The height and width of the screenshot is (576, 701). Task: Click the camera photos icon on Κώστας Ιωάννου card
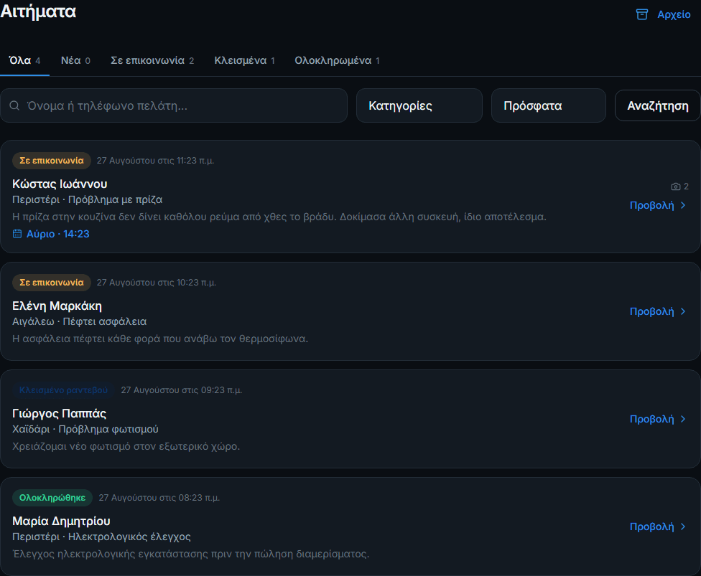coord(676,187)
